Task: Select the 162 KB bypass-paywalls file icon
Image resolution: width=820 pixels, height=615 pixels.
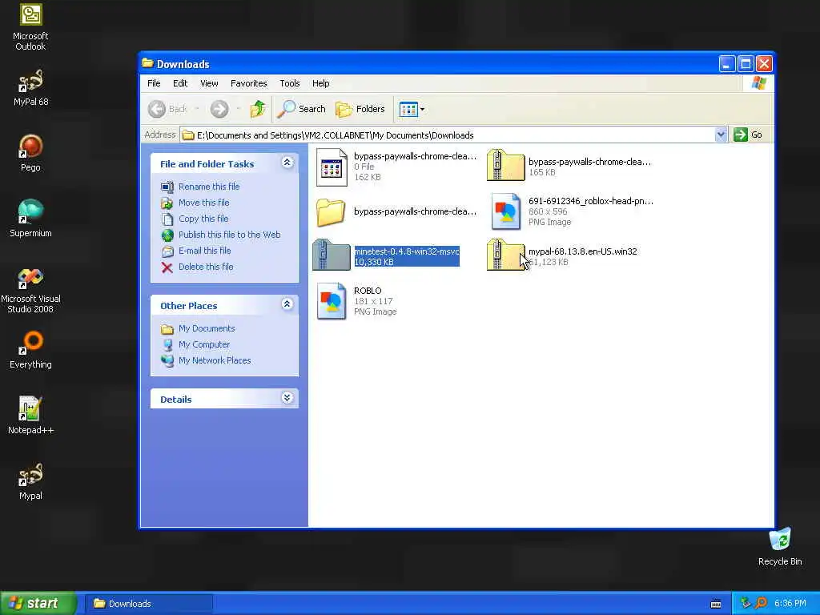Action: [332, 167]
